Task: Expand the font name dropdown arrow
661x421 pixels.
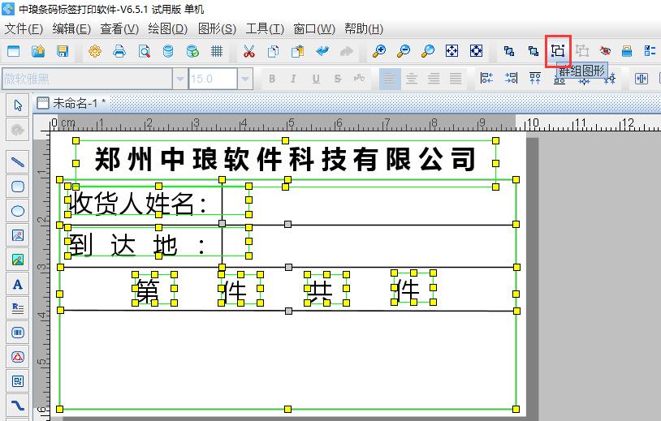Action: 180,79
